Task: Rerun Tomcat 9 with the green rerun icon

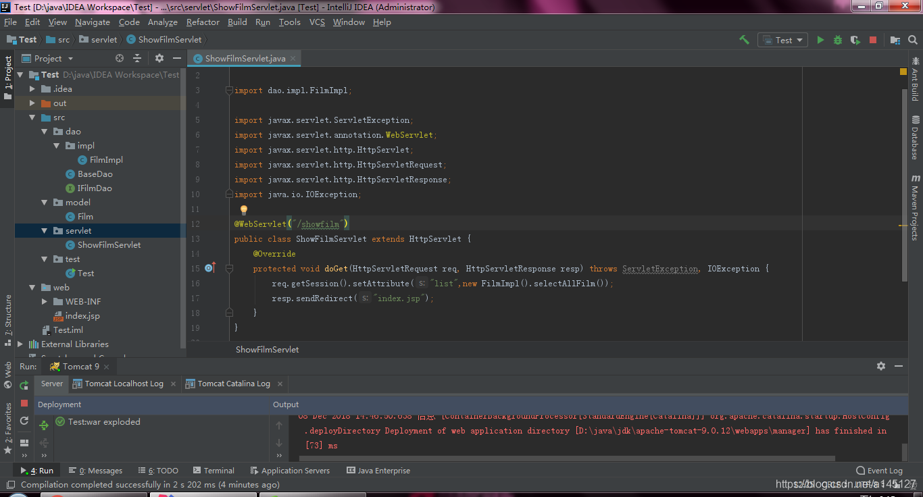Action: pyautogui.click(x=24, y=386)
